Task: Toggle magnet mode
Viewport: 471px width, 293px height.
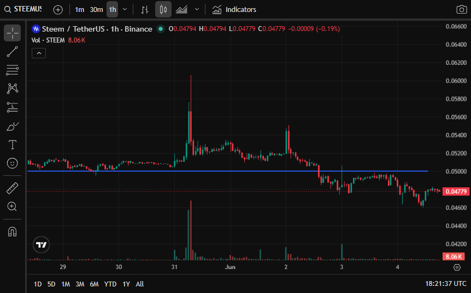Action: coord(13,231)
